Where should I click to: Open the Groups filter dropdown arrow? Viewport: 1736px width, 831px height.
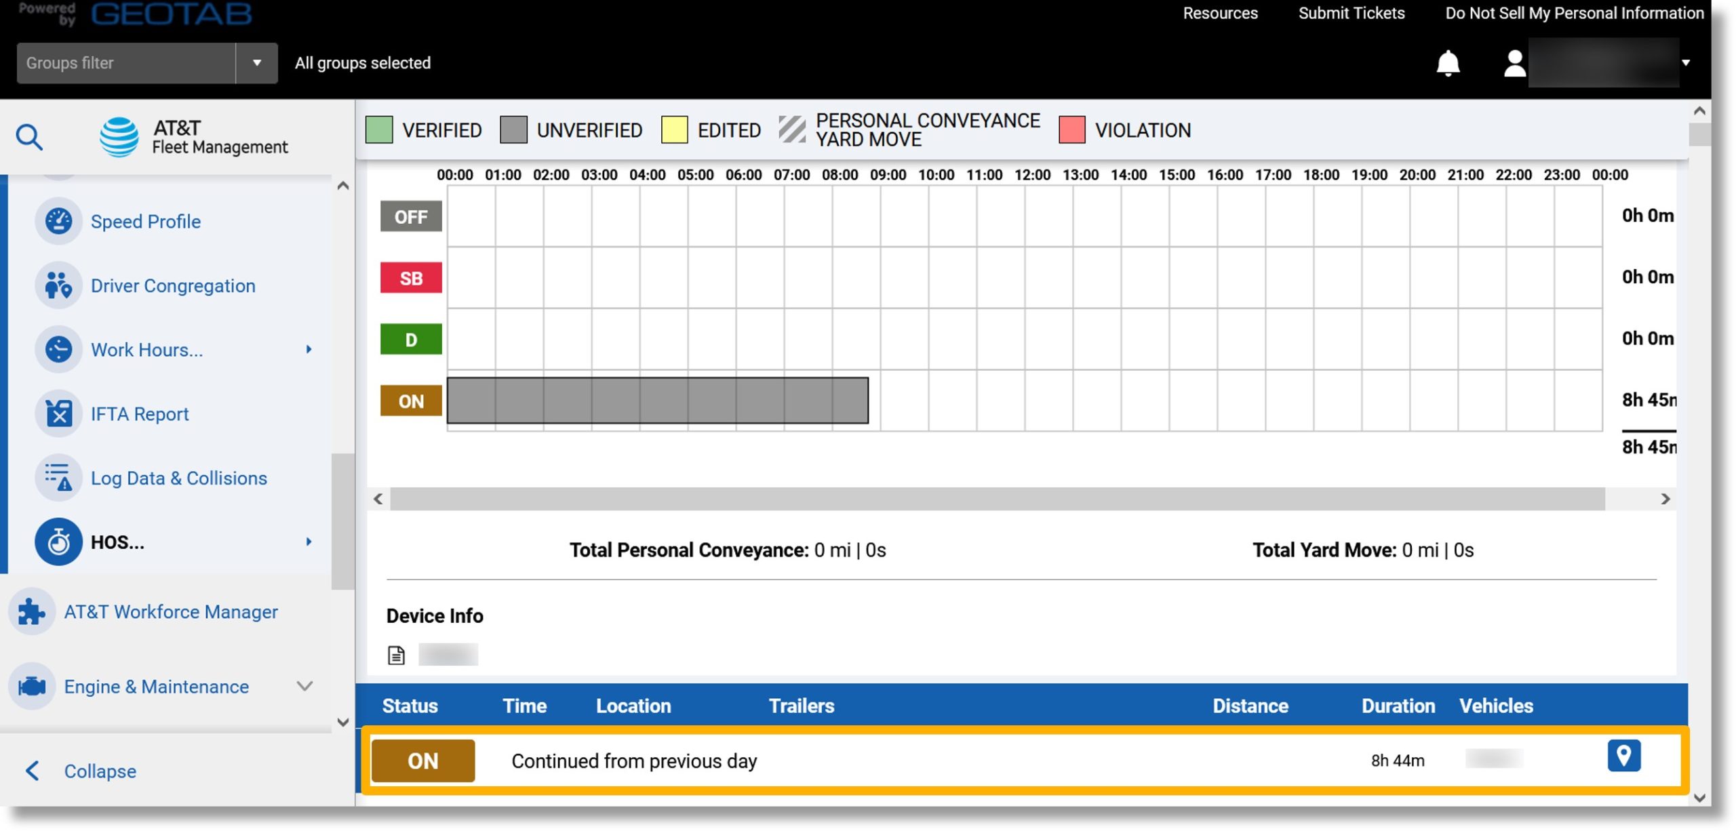pos(257,63)
